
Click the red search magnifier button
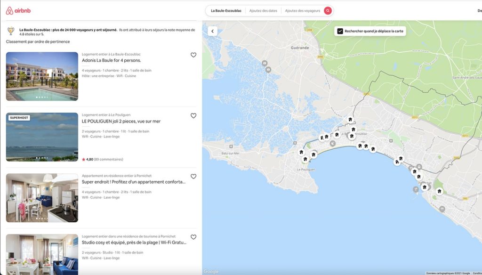[328, 11]
